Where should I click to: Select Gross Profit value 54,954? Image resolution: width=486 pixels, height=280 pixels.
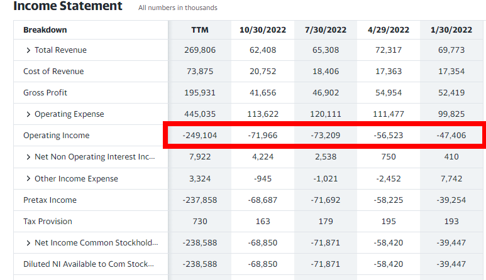[x=389, y=93]
